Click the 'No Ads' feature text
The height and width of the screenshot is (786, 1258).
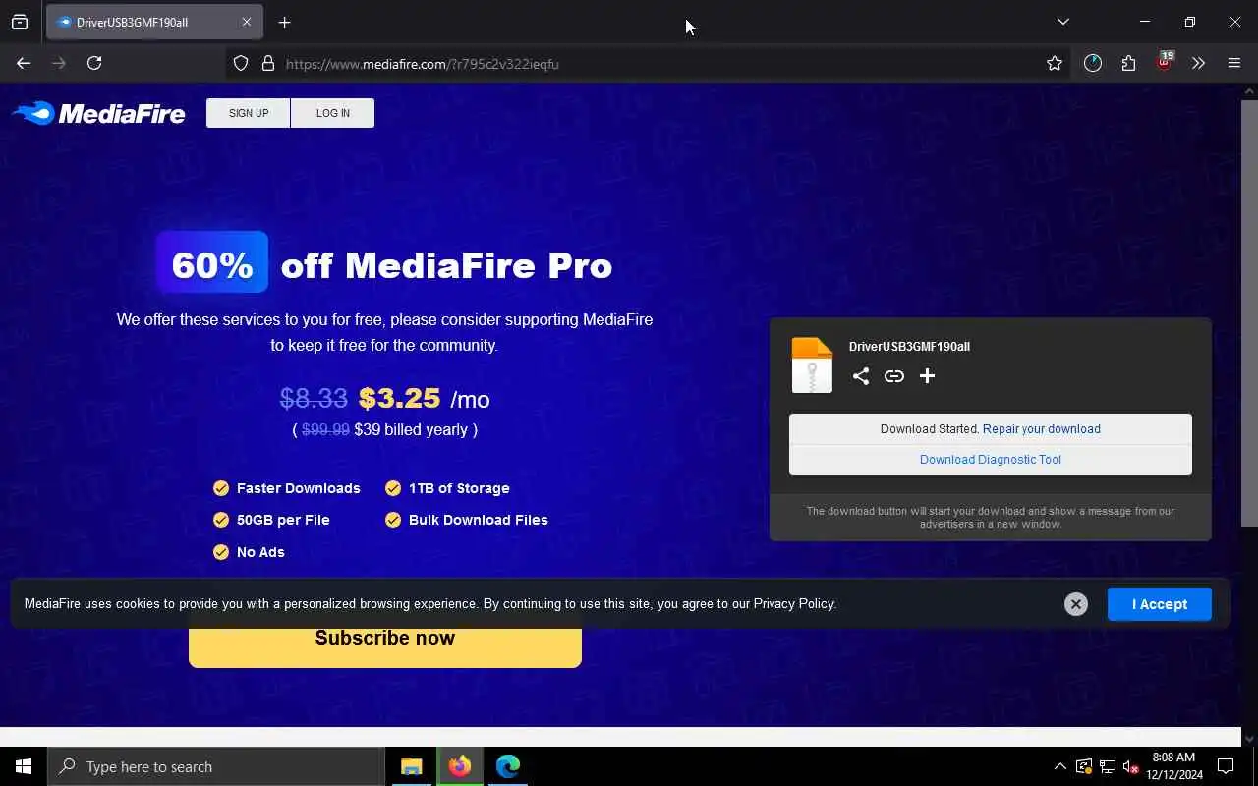click(x=260, y=552)
